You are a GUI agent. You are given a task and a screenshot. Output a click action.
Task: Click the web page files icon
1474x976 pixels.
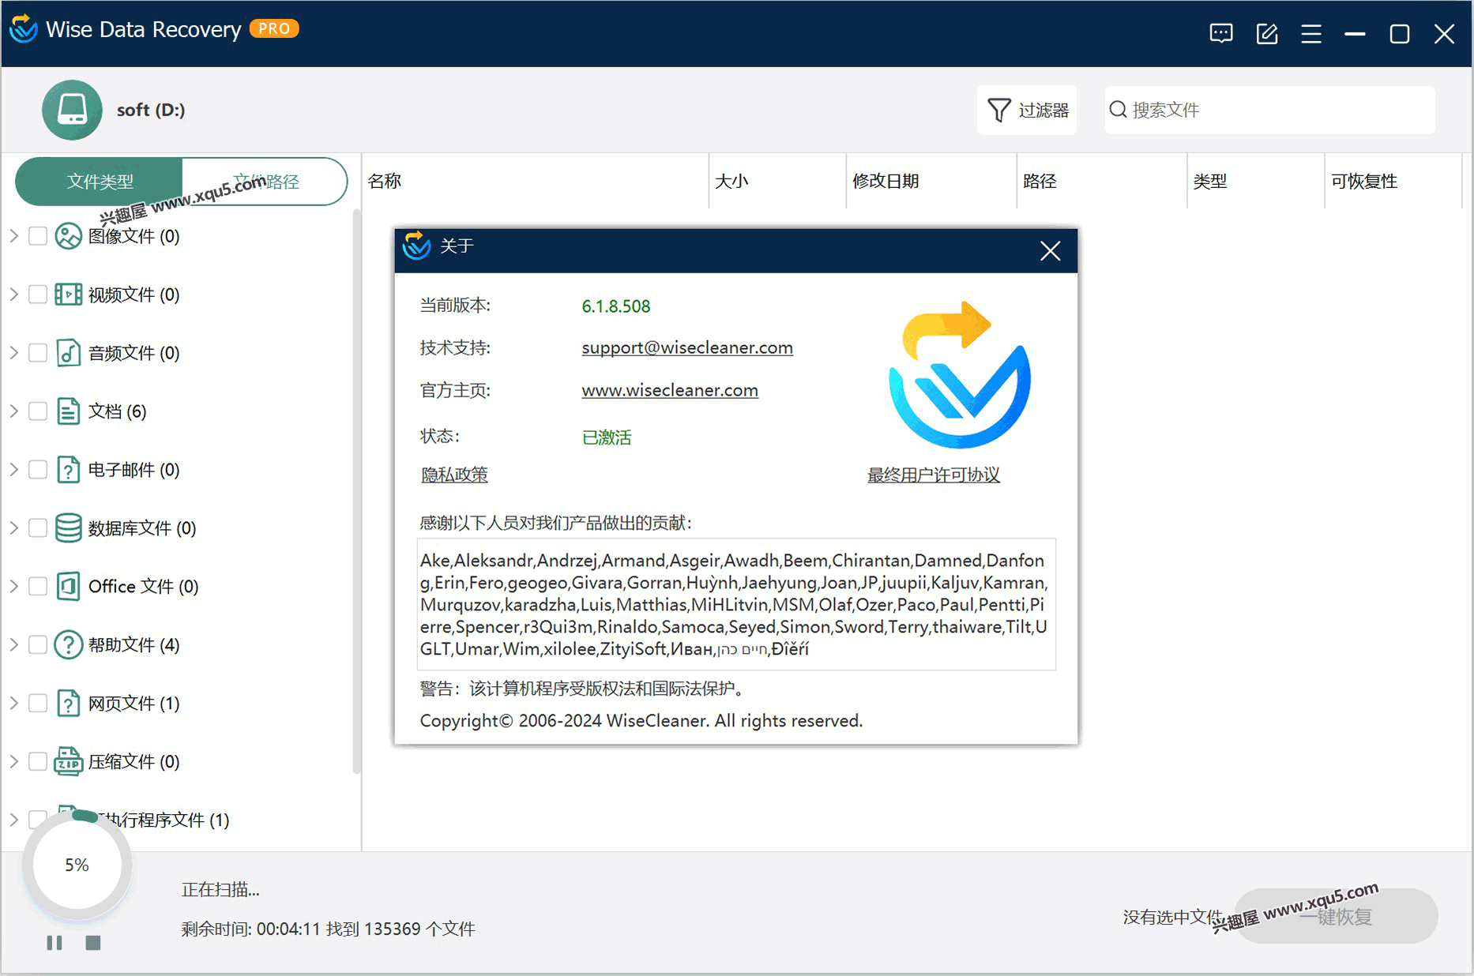(69, 704)
